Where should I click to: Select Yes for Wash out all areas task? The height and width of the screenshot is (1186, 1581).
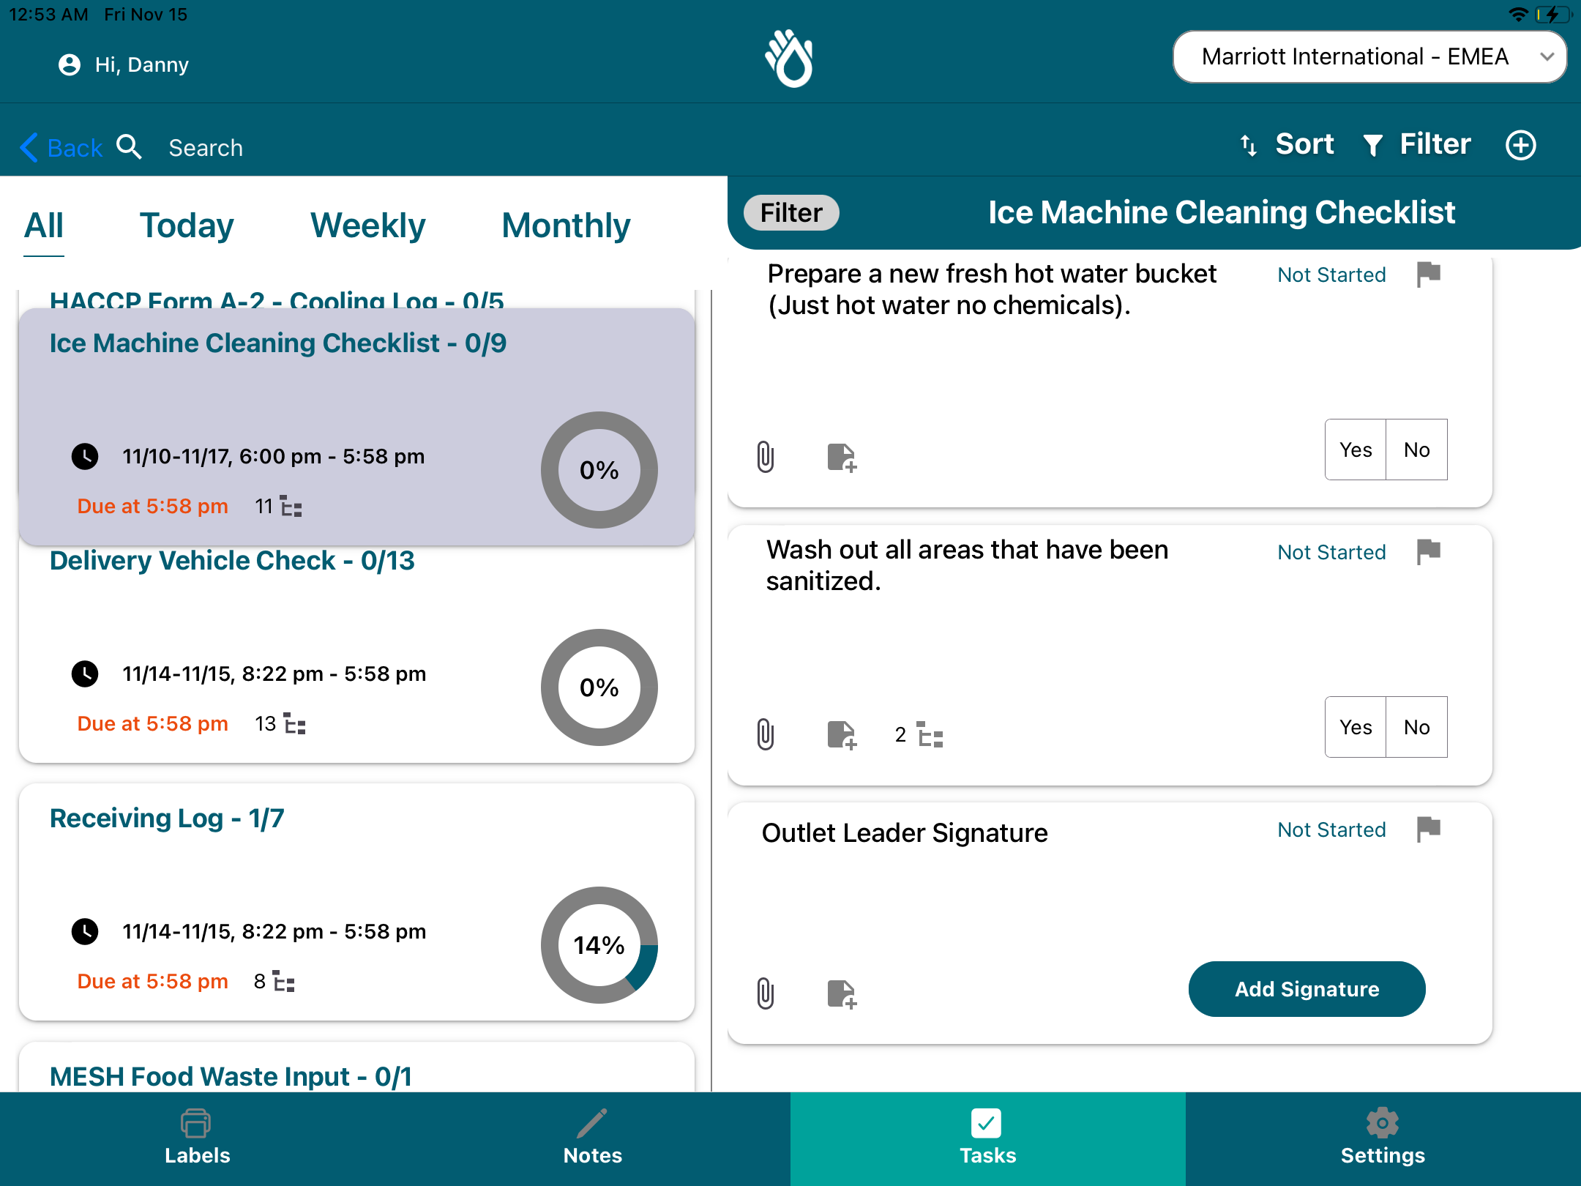[x=1355, y=727]
